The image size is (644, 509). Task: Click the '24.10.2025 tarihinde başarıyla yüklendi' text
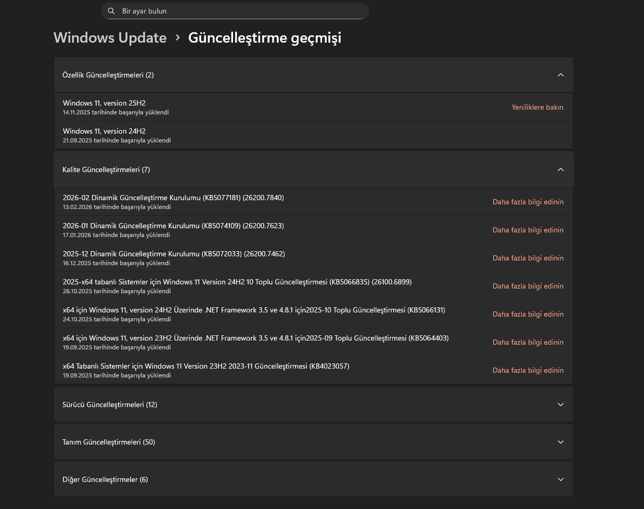coord(117,319)
